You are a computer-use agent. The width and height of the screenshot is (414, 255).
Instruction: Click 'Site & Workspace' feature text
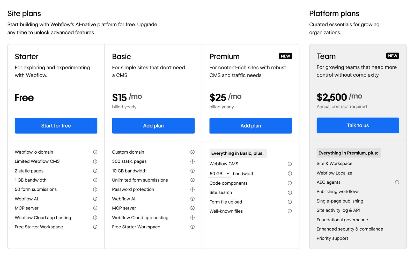pos(334,163)
